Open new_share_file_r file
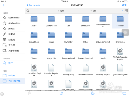 tap(68, 85)
